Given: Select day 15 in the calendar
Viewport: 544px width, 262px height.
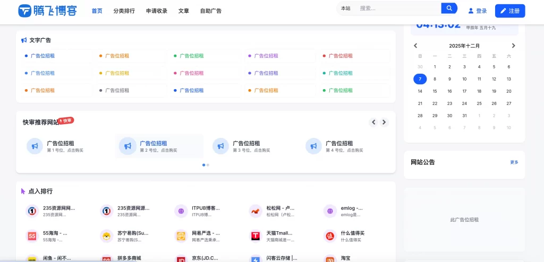Looking at the screenshot, I should [x=435, y=91].
